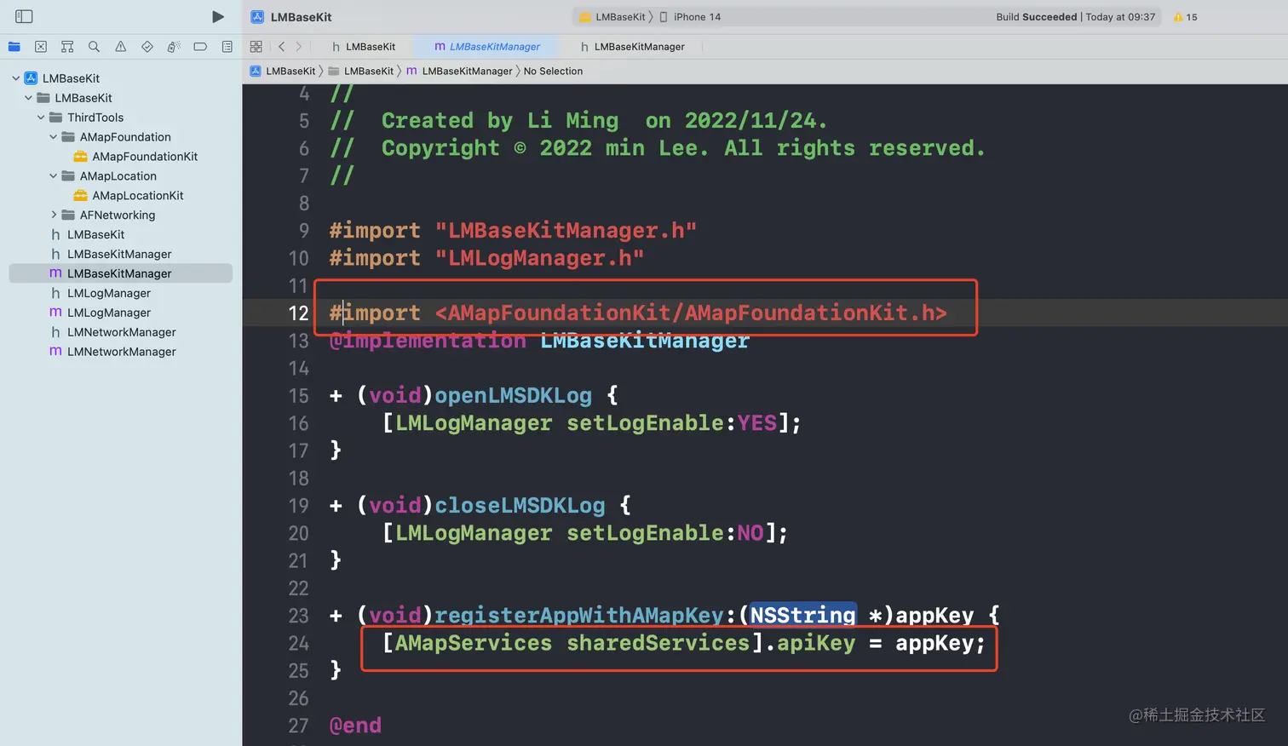Screen dimensions: 1288x746
Task: Open the LMBaseKitManager implementation file in navigator
Action: pos(120,273)
